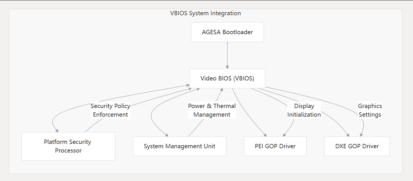Click the Video BIOS (VBIOS) node
The height and width of the screenshot is (181, 413).
[227, 78]
